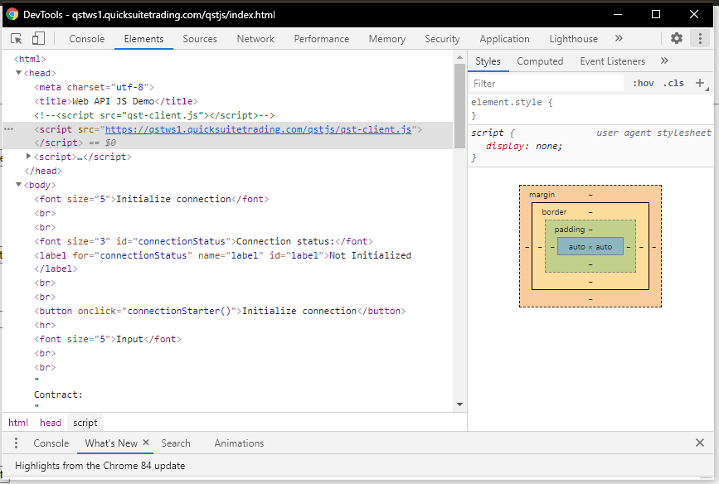Add a new style rule plus icon
This screenshot has width=719, height=484.
click(x=700, y=83)
